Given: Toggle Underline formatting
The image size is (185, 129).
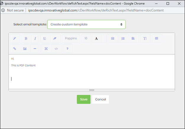Looking at the screenshot, I should [x=45, y=38].
